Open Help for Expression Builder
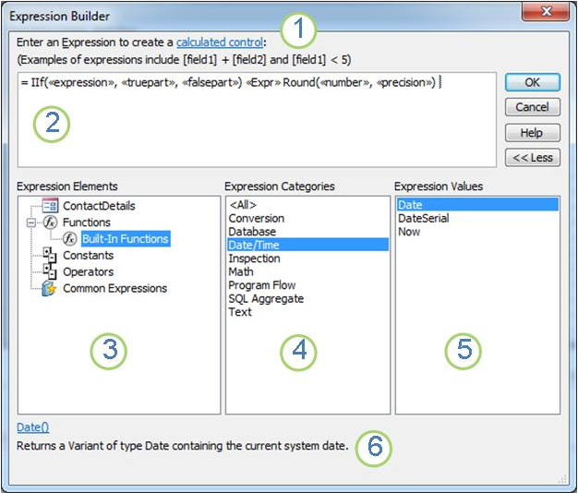Screen dimensions: 578x493 point(532,132)
